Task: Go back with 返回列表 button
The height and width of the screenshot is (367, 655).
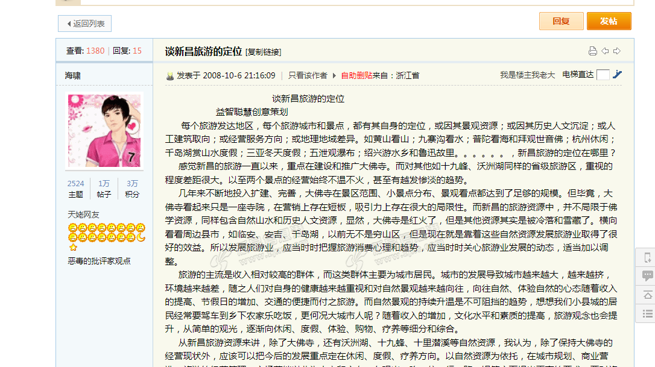Action: (x=85, y=24)
